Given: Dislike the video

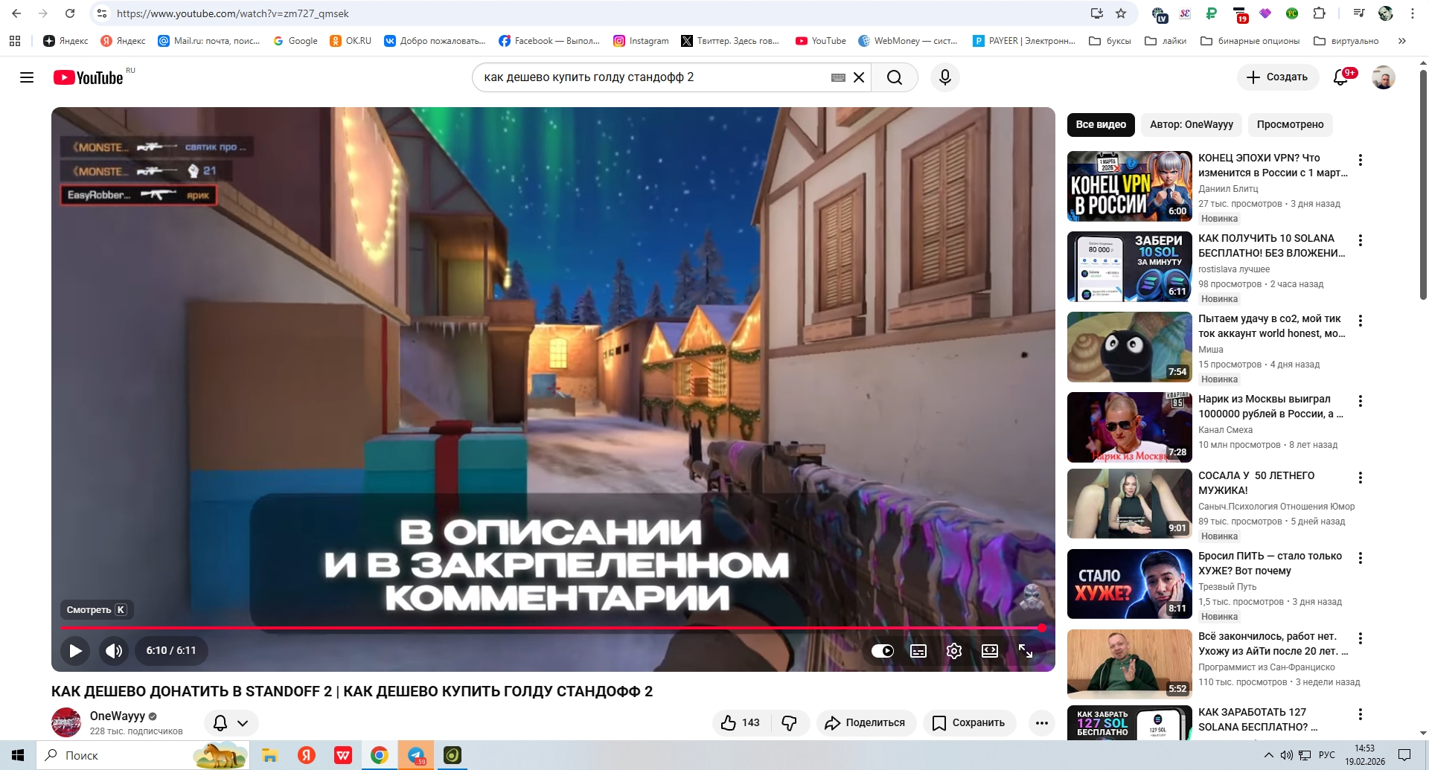Looking at the screenshot, I should tap(790, 722).
